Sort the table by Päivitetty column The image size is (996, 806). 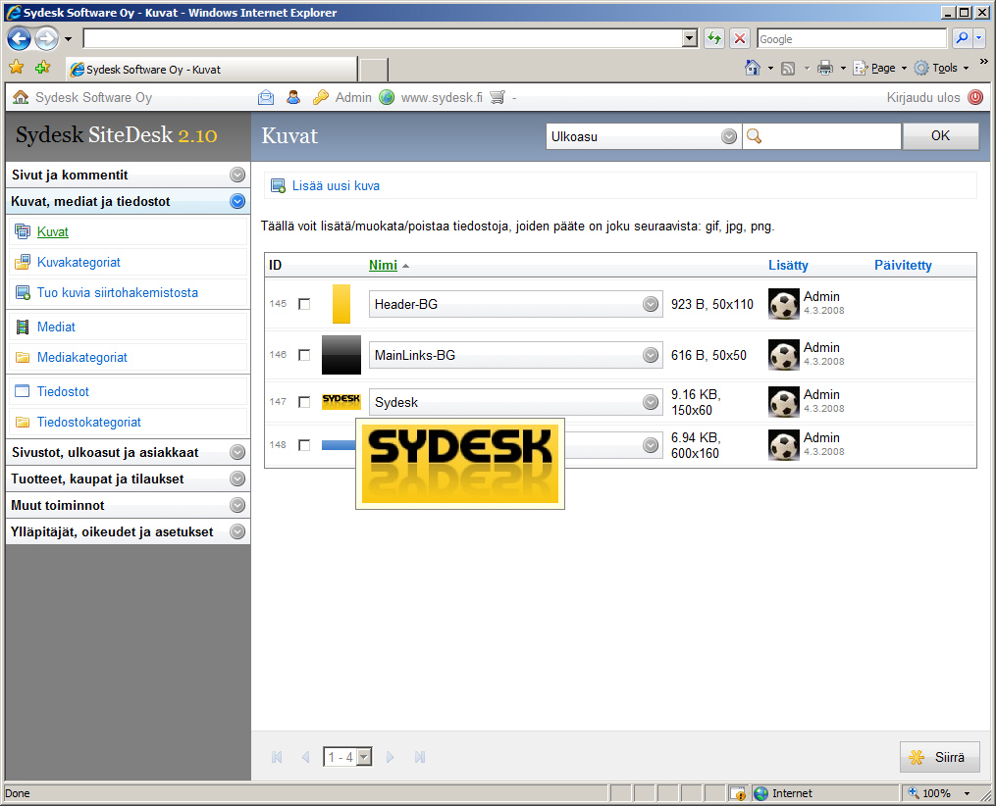point(903,266)
